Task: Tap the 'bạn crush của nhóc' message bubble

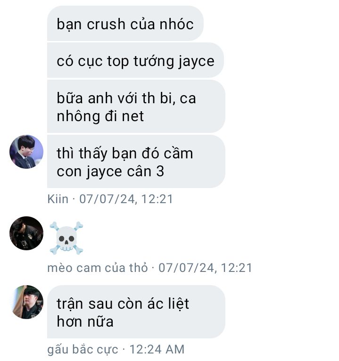Action: tap(125, 23)
